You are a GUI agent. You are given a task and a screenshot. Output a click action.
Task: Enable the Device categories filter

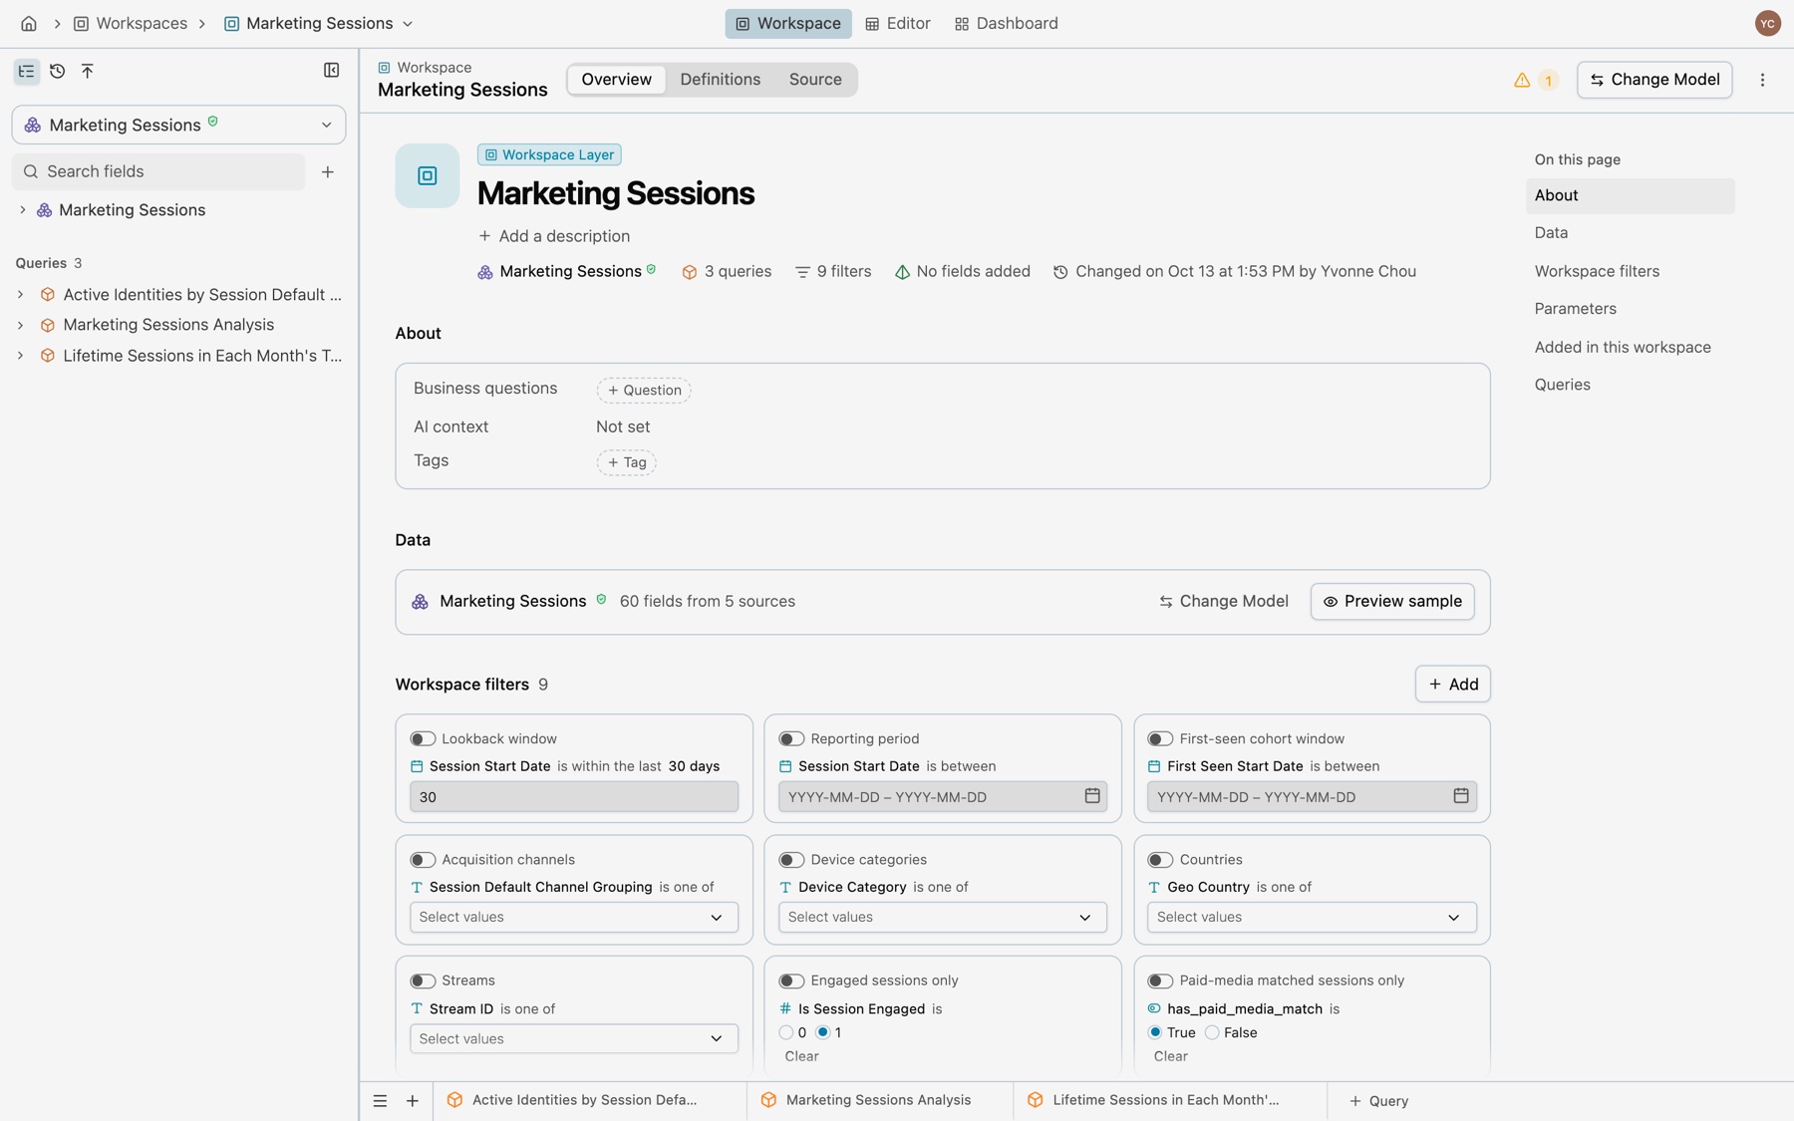(791, 860)
